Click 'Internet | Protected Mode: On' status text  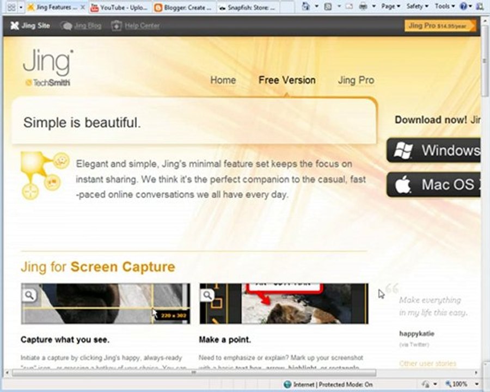click(333, 384)
